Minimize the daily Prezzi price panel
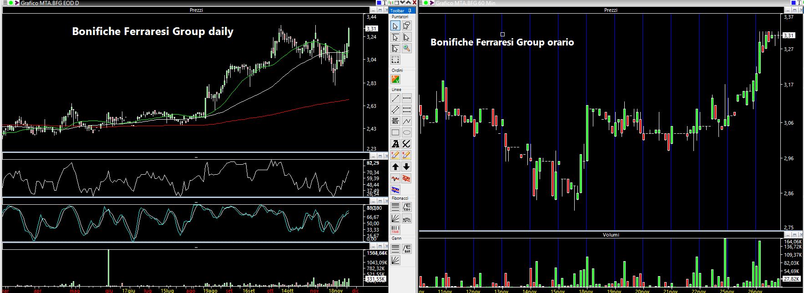The width and height of the screenshot is (804, 293). (373, 10)
